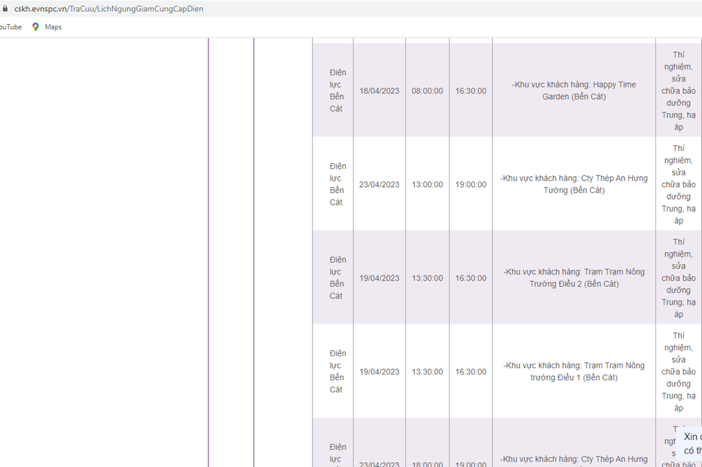Select 16:30:00 in Điều 1 row
This screenshot has width=702, height=467.
470,372
